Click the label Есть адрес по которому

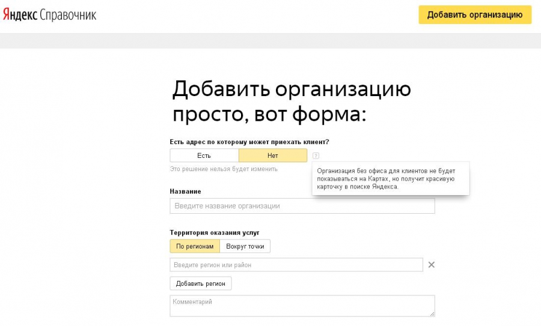249,142
